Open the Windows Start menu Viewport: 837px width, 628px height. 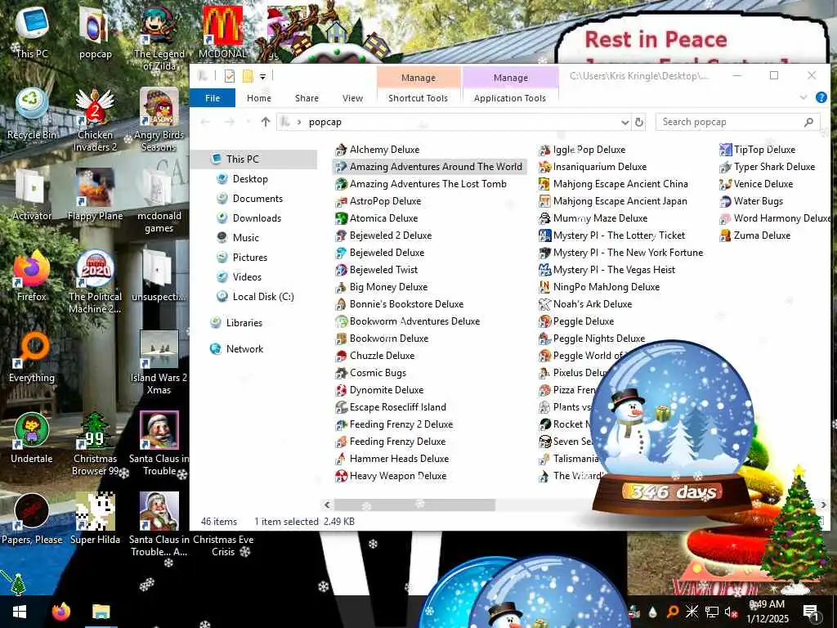(x=20, y=612)
